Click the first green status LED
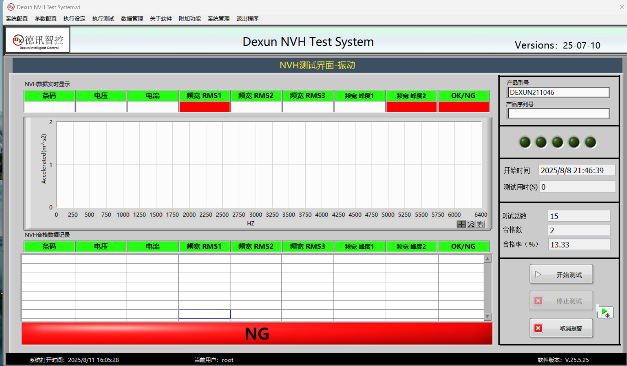Screen dimensions: 627x366 (x=525, y=142)
